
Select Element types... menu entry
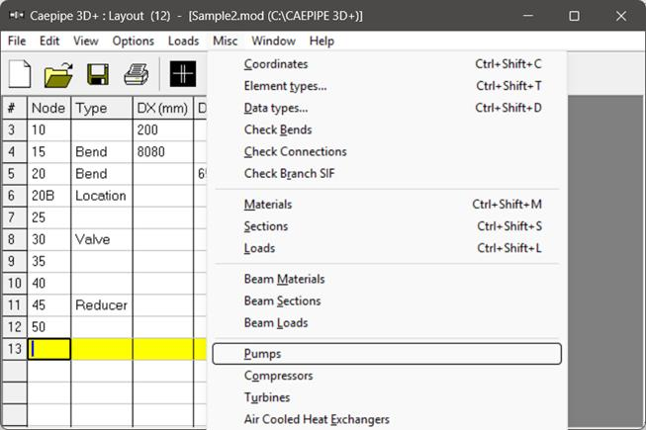pos(387,86)
